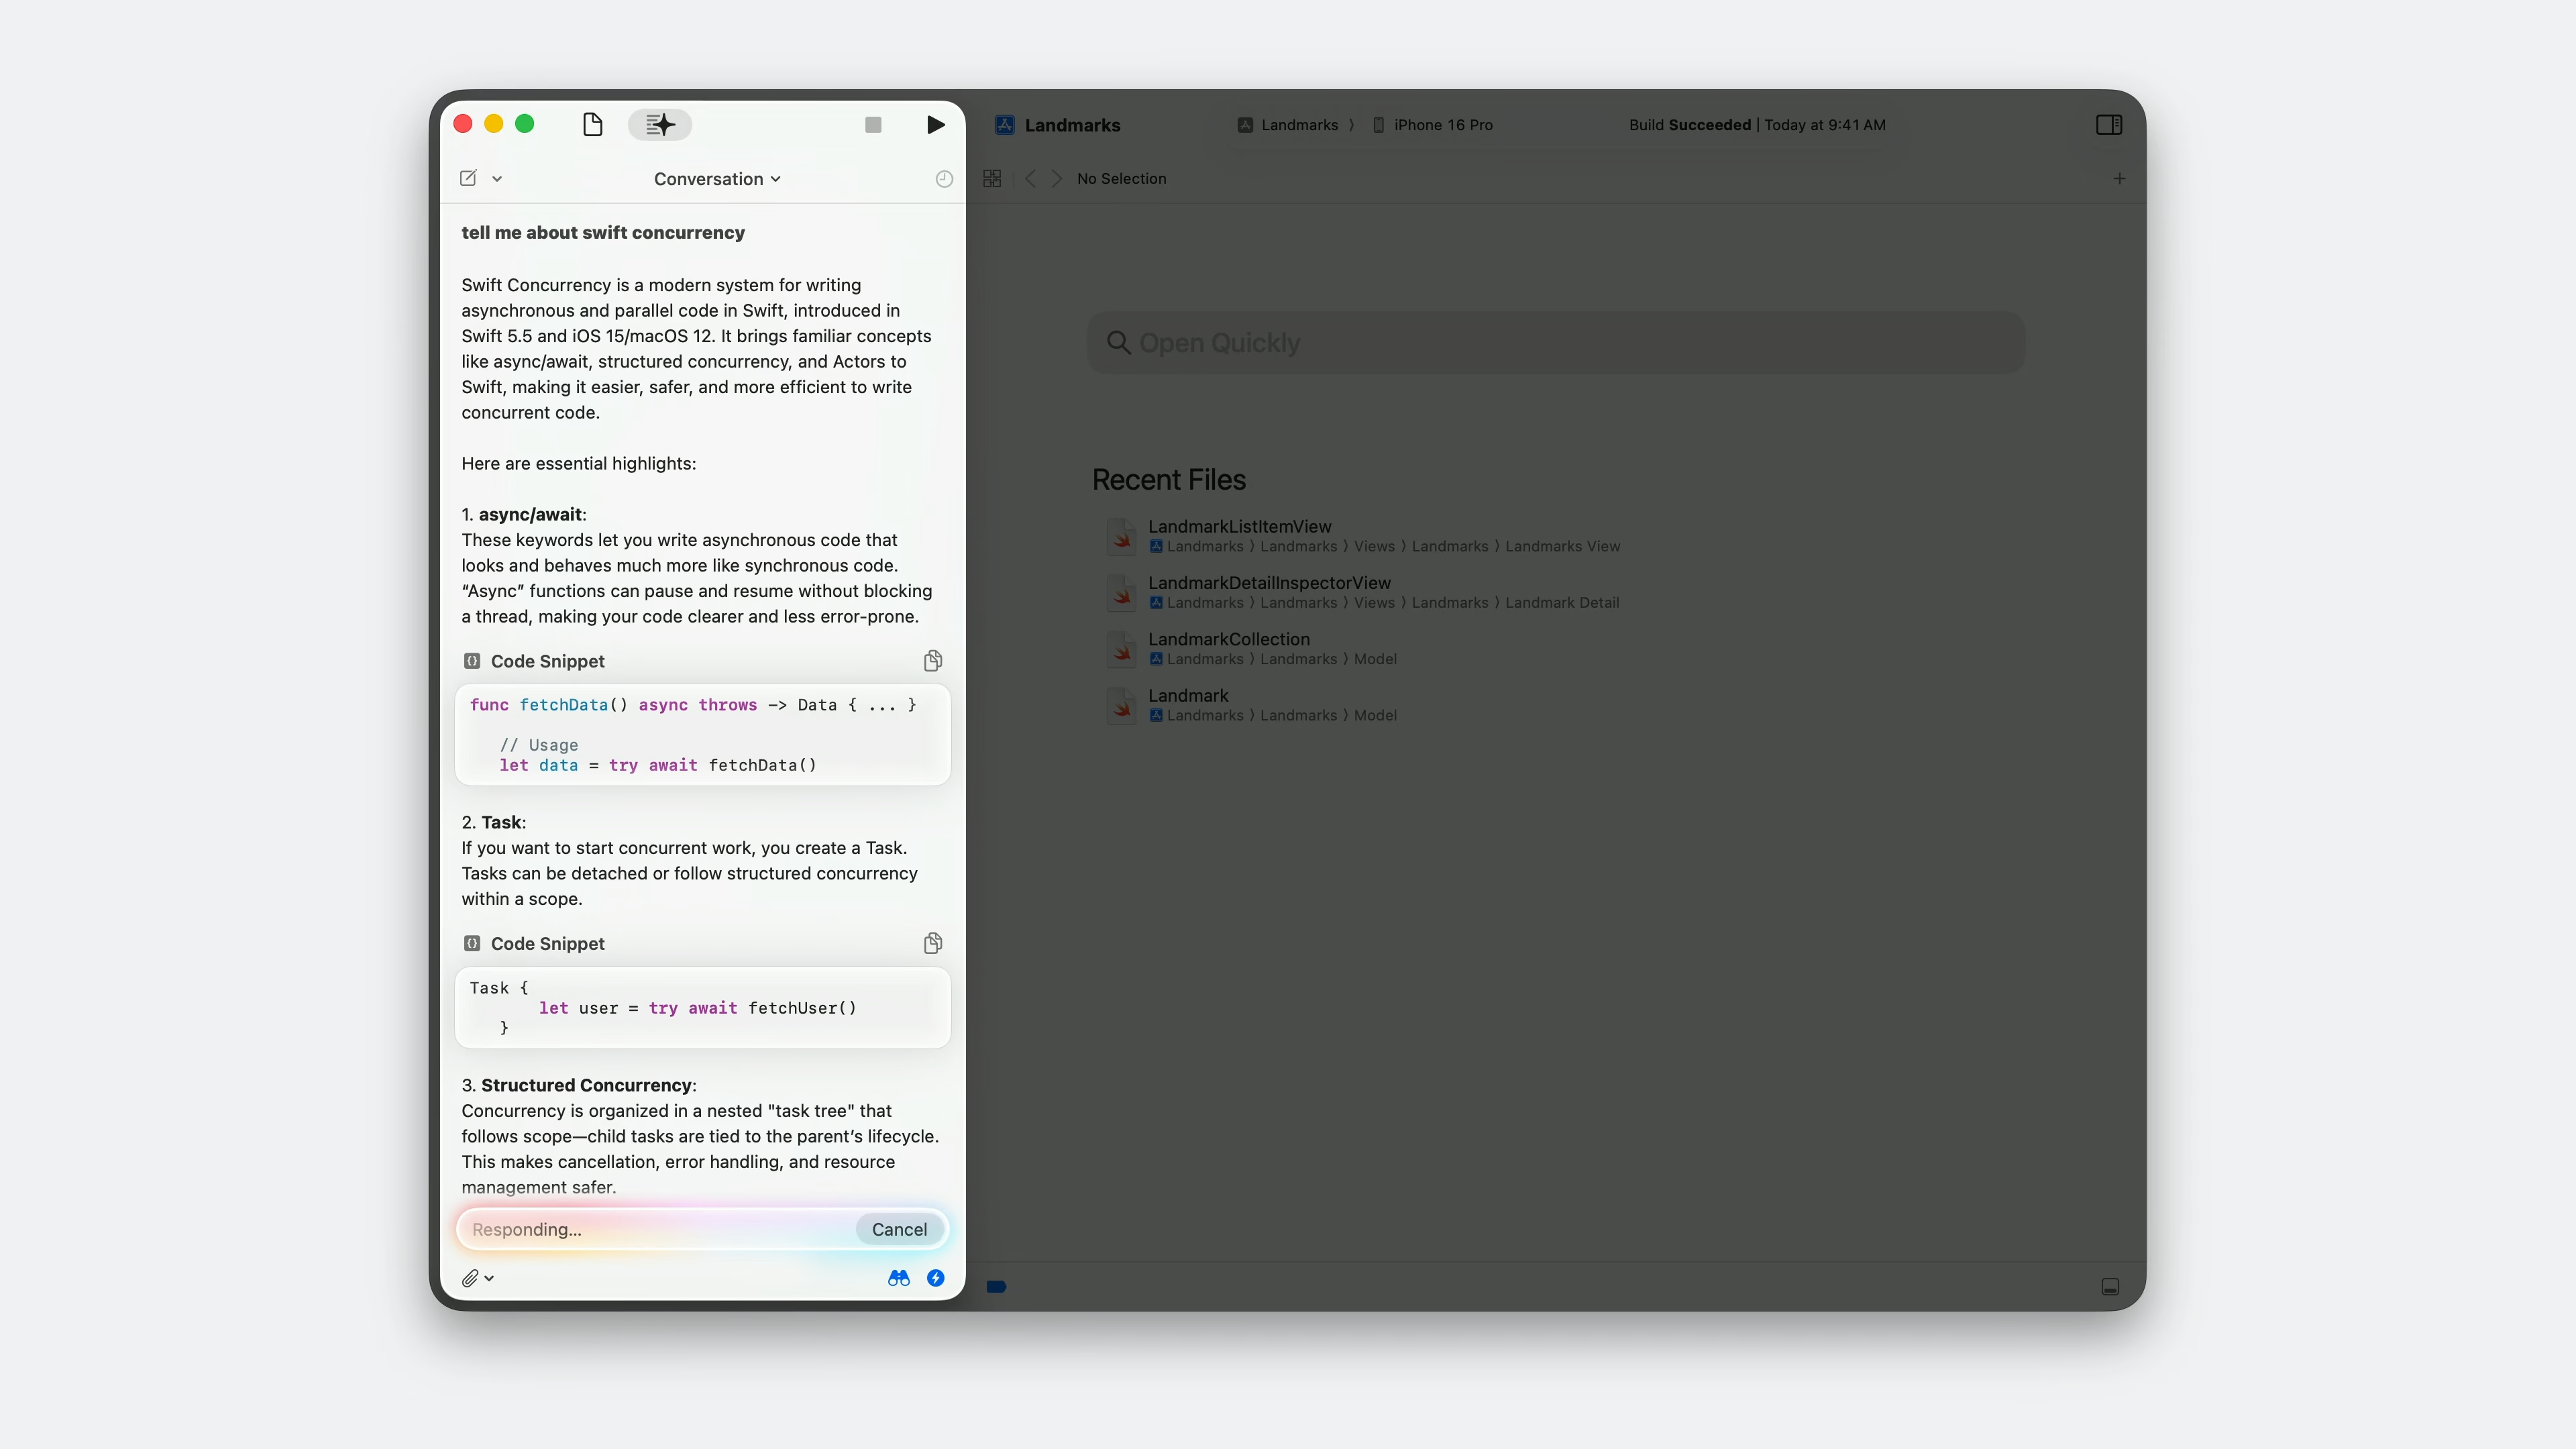The image size is (2576, 1449).
Task: Click the binoculars project context icon
Action: (x=898, y=1278)
